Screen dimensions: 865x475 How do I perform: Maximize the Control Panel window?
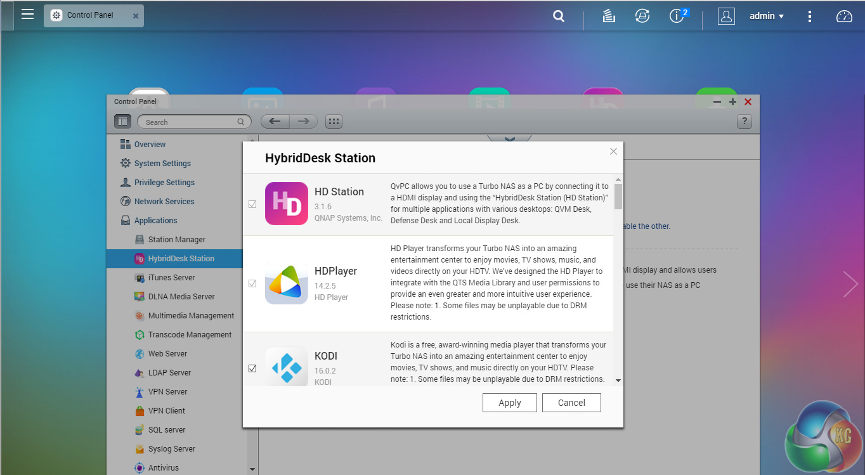732,101
